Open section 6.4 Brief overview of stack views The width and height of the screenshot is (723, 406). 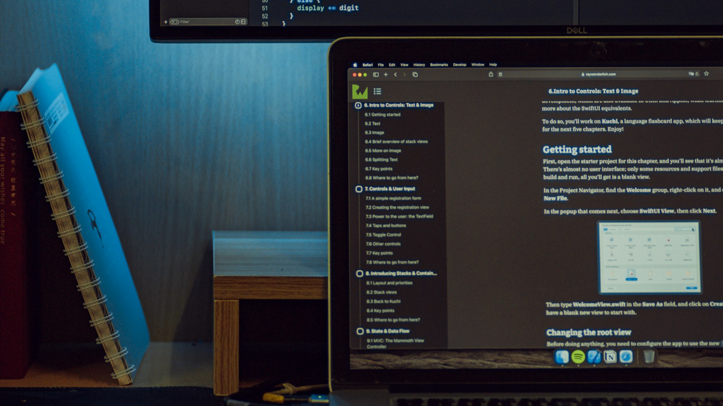point(396,141)
